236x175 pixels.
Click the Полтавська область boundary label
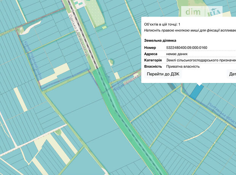tap(222, 111)
